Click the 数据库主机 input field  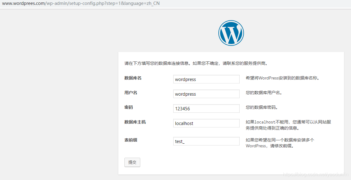(206, 123)
